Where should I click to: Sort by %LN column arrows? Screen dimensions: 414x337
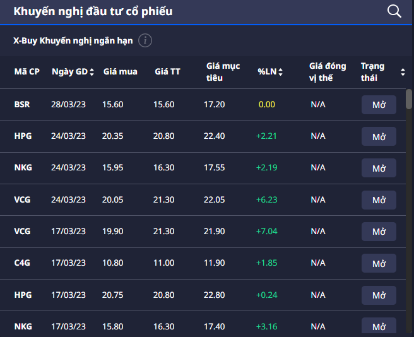280,72
